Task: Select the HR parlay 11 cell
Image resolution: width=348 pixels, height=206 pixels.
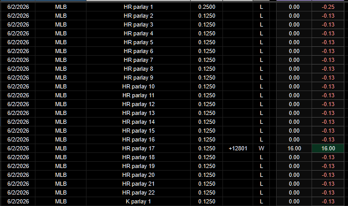Action: pyautogui.click(x=138, y=96)
